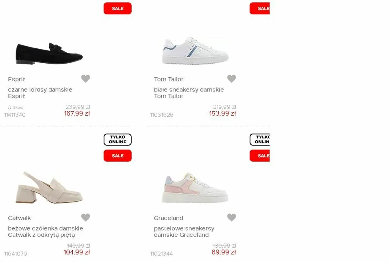Click the SALE badge above Tom Tailor sneakers

(260, 8)
